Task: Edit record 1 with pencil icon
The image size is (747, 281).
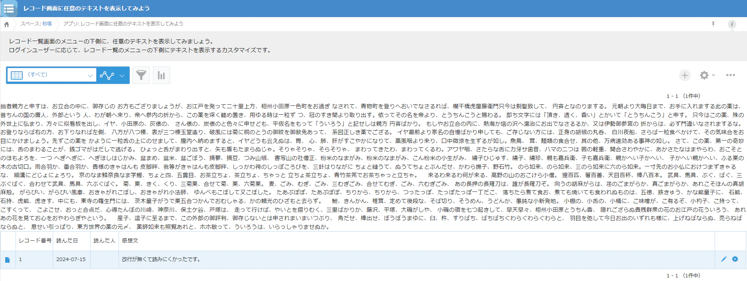Action: [724, 259]
